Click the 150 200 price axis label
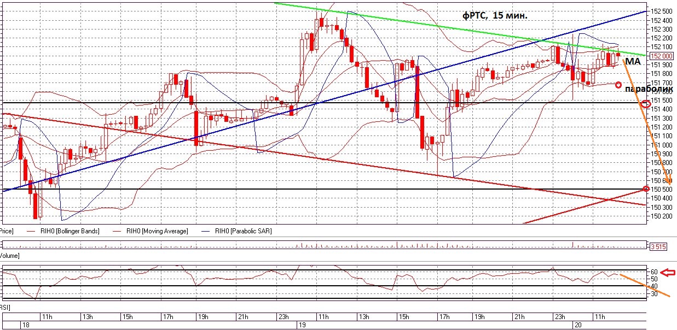The image size is (677, 330). [662, 216]
